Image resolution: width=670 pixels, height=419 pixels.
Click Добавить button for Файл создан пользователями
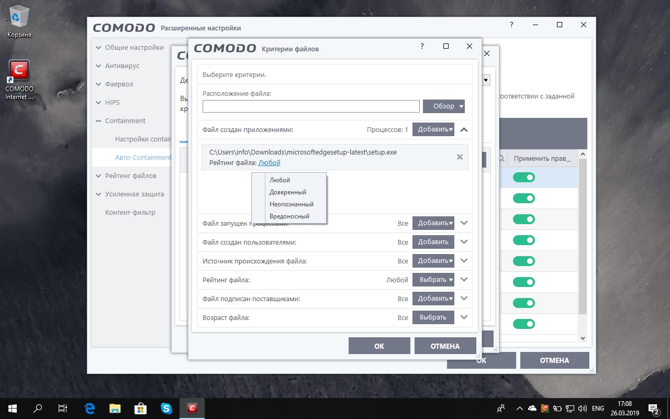click(433, 242)
